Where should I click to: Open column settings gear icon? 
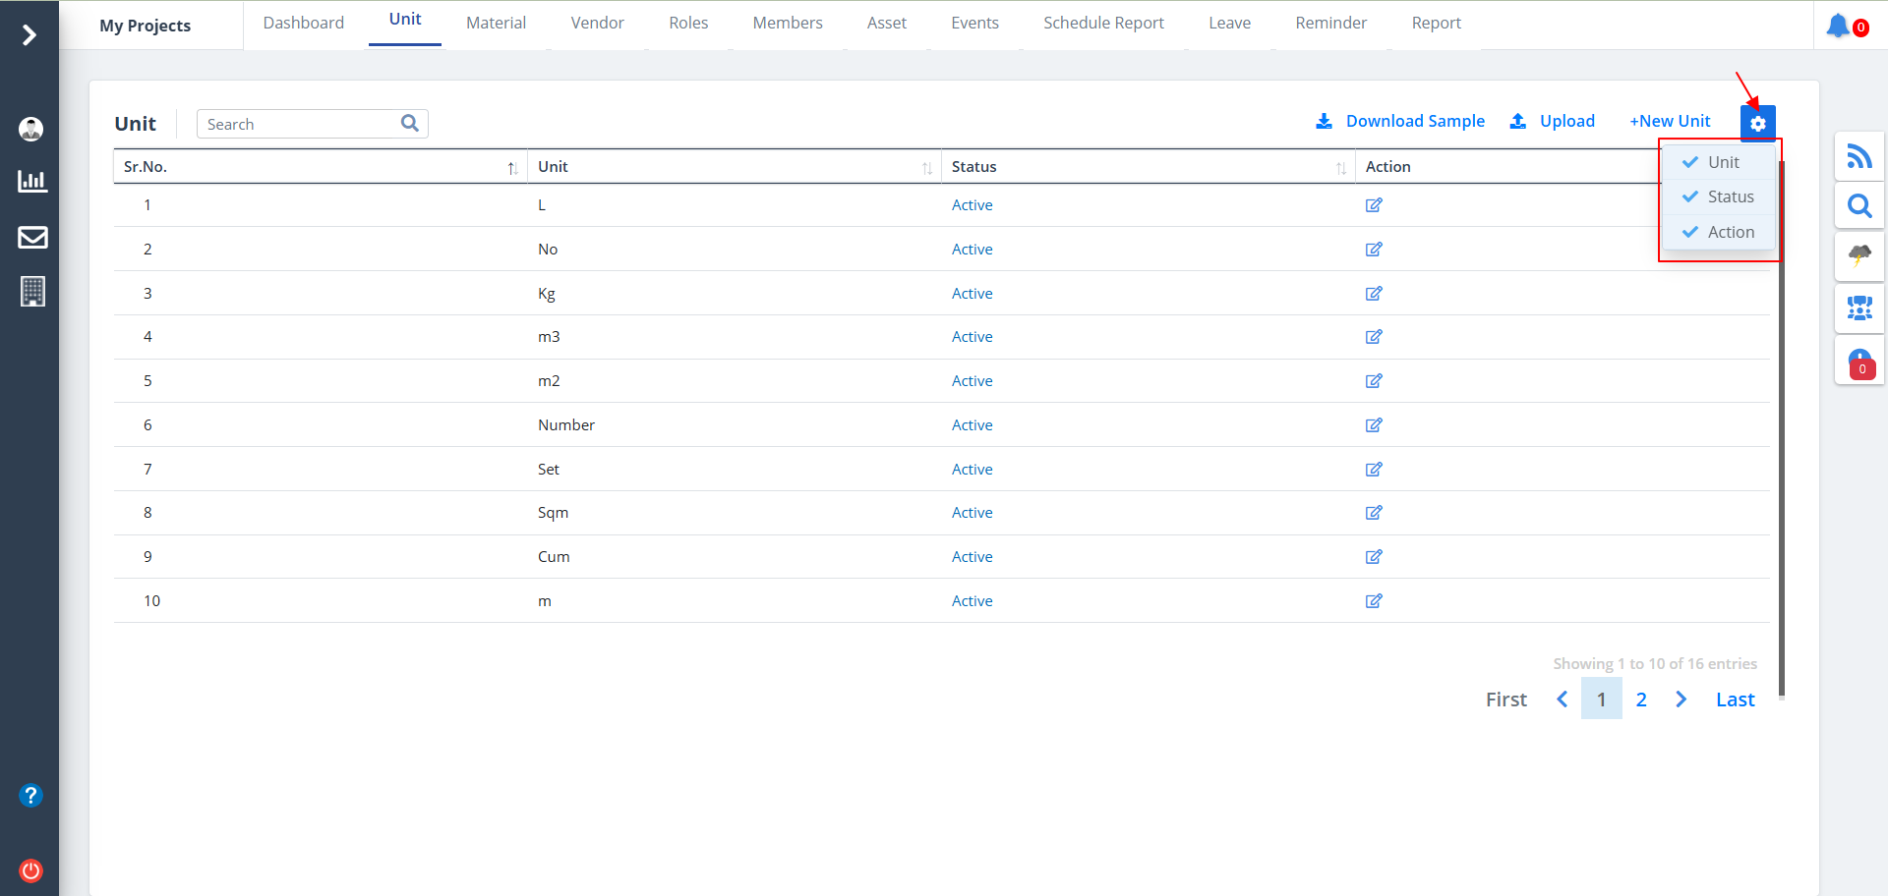tap(1757, 123)
